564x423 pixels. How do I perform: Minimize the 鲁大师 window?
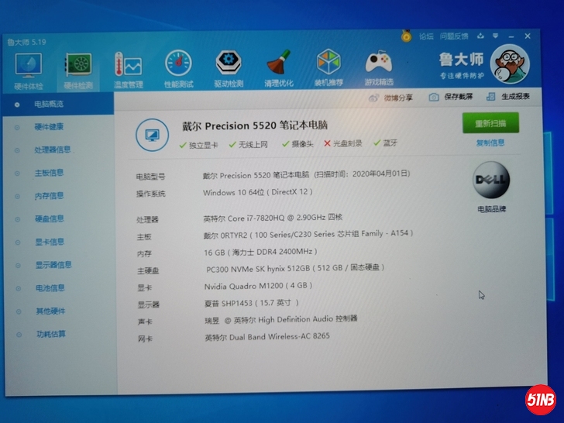[511, 36]
